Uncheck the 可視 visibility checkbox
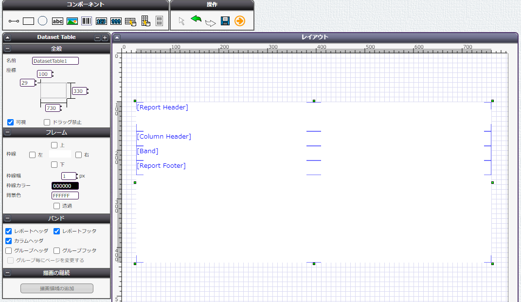This screenshot has width=521, height=302. pyautogui.click(x=10, y=122)
